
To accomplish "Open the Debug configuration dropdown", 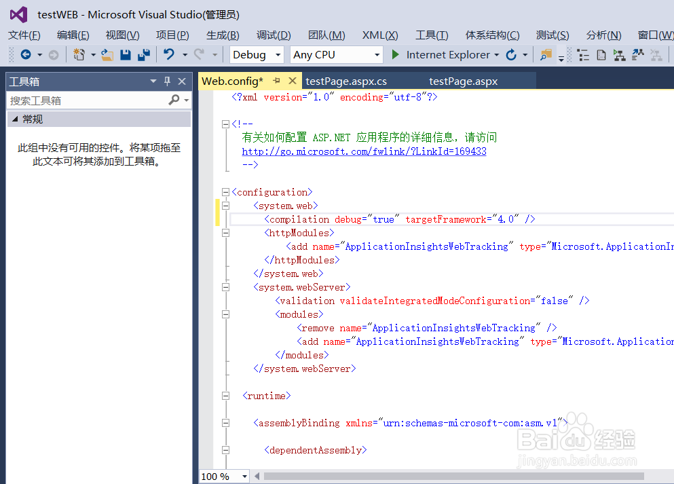I will pos(278,55).
